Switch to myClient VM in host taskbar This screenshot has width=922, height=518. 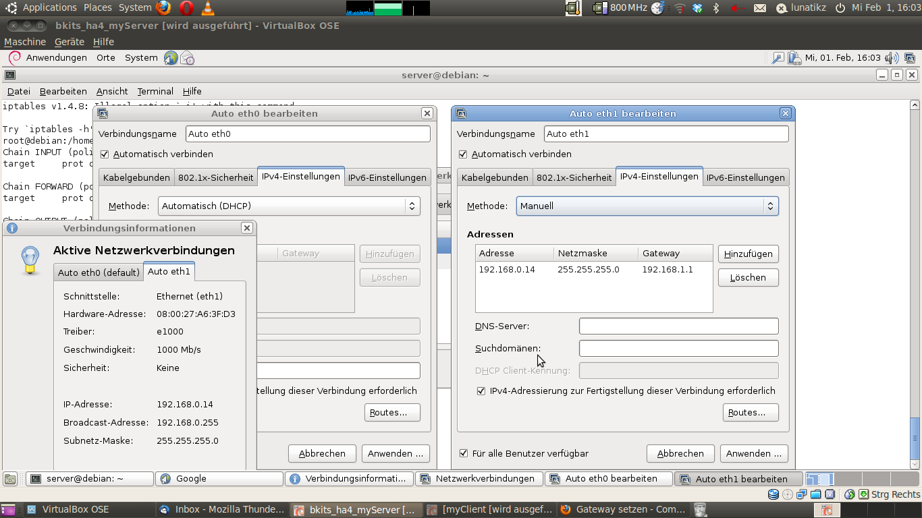tap(491, 509)
